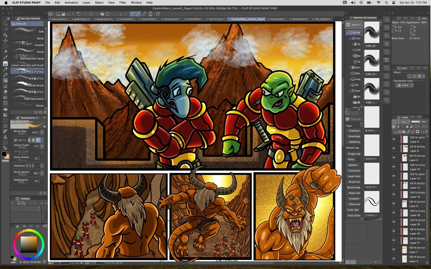Image resolution: width=431 pixels, height=269 pixels.
Task: Select the rectangular Selection area tool
Action: pyautogui.click(x=5, y=46)
